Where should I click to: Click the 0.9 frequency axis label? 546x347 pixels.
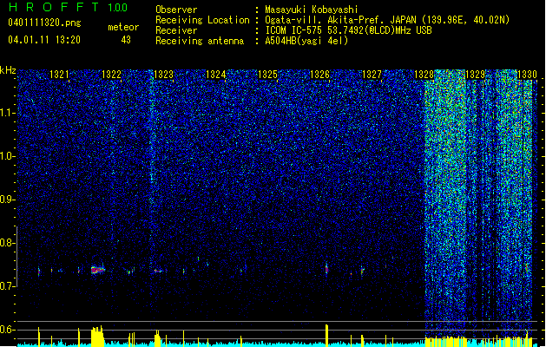8,200
